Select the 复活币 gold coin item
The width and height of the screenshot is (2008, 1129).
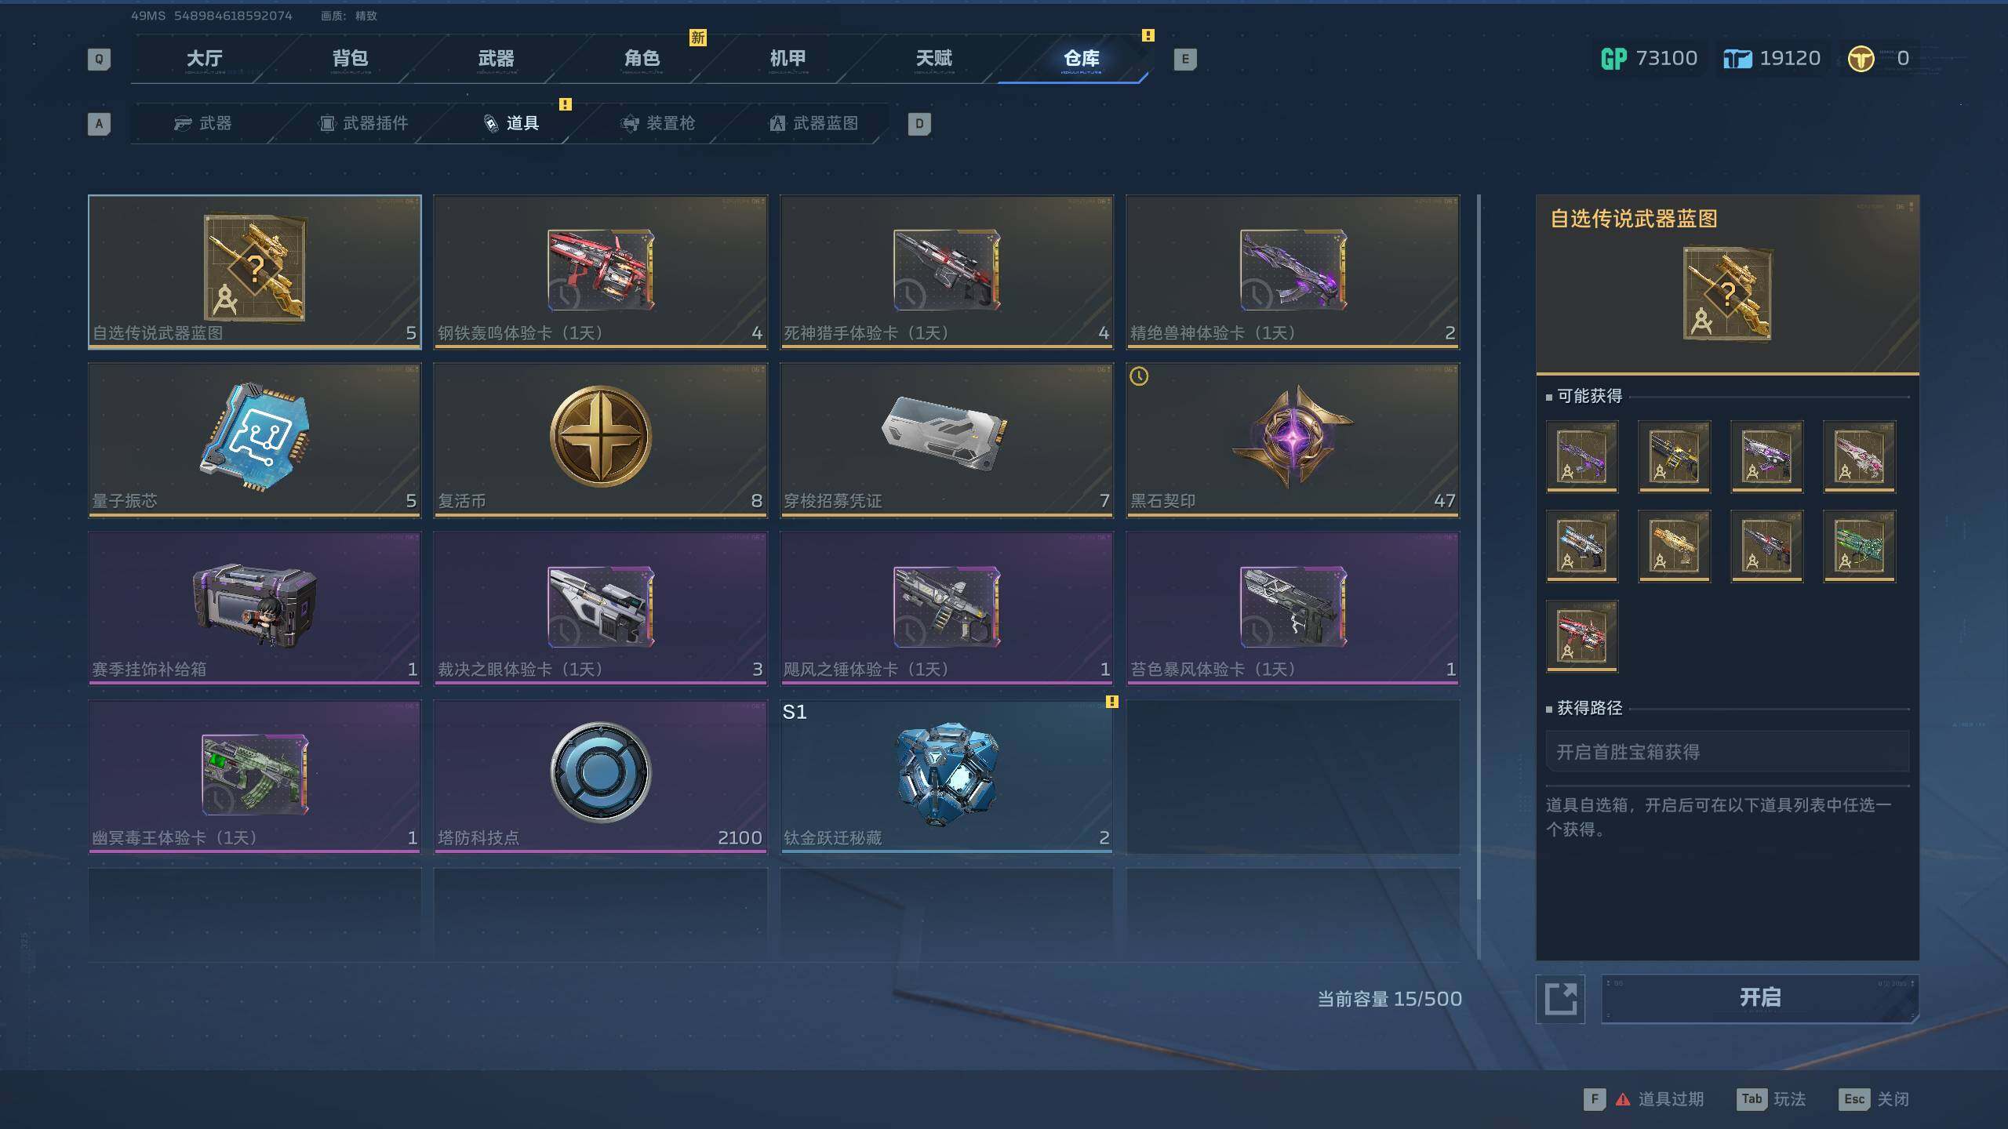click(x=600, y=440)
